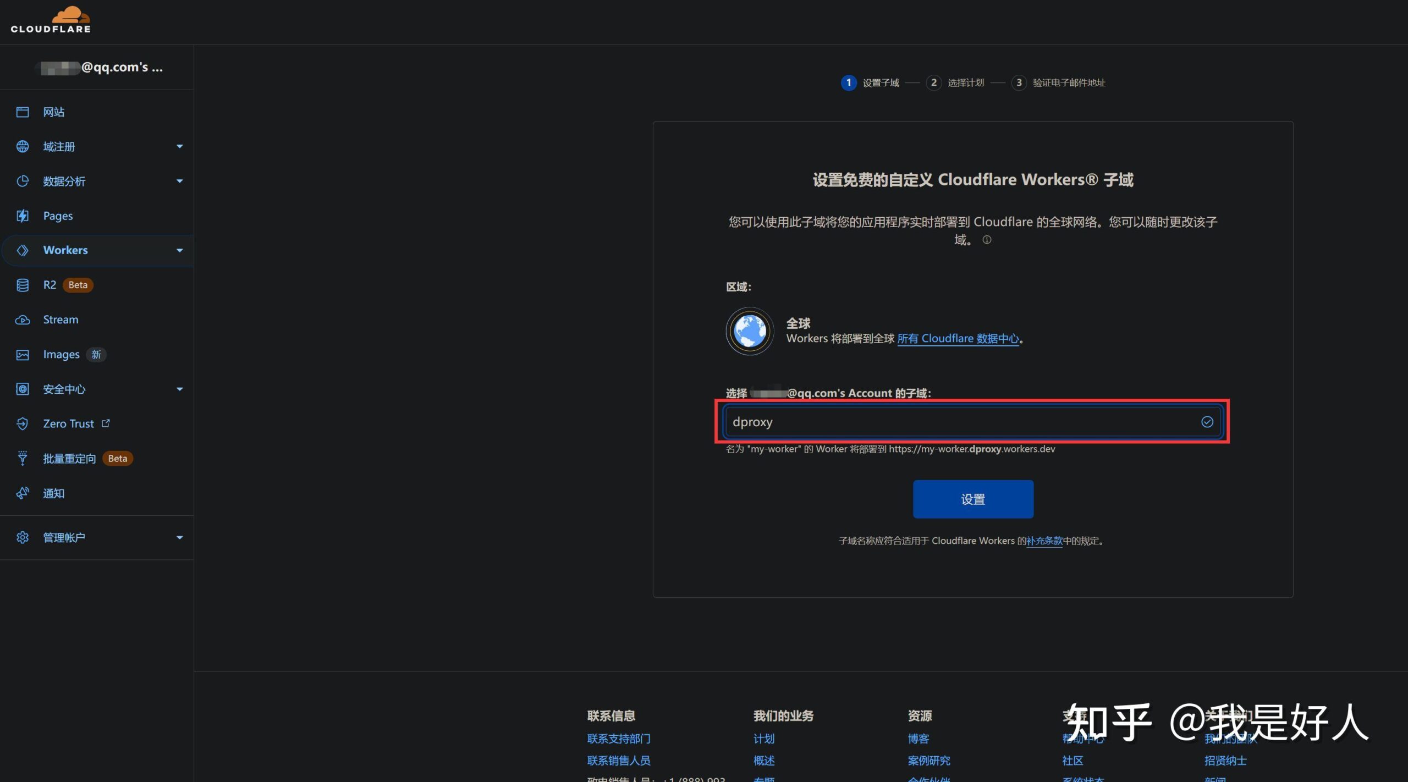Click the Workers sidebar icon

pyautogui.click(x=23, y=250)
